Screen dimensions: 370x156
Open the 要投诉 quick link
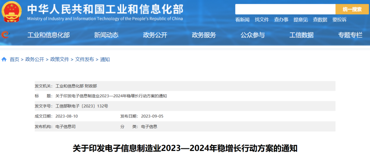340,20
